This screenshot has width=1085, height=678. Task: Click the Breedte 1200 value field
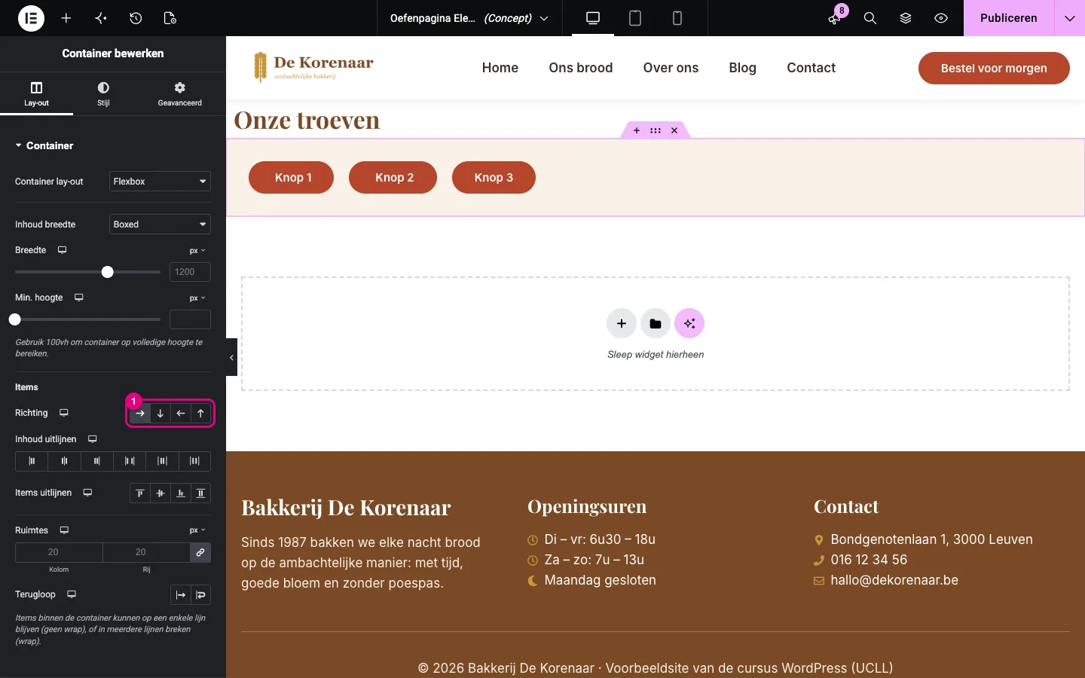coord(190,272)
